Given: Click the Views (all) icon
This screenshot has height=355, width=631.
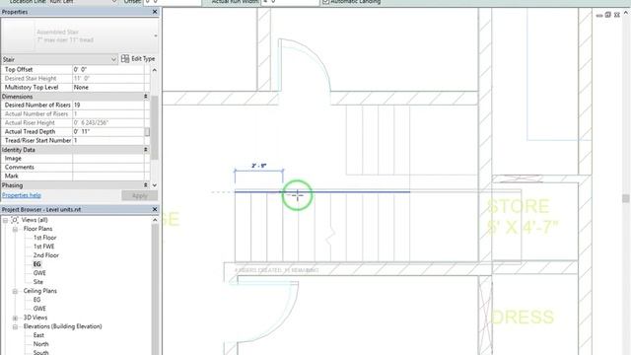Looking at the screenshot, I should 15,220.
